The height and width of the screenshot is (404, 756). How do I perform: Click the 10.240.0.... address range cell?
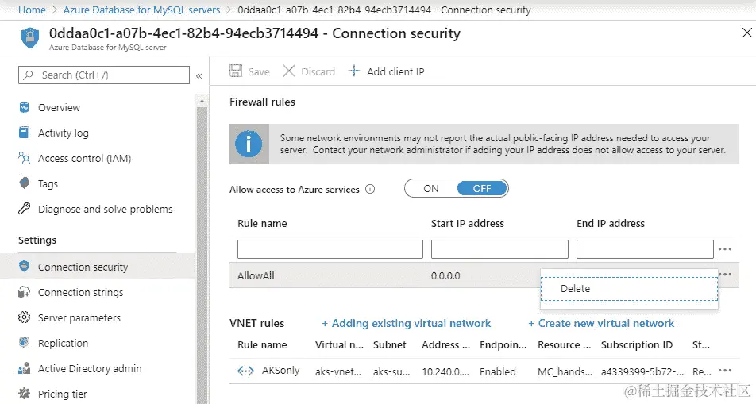(445, 371)
